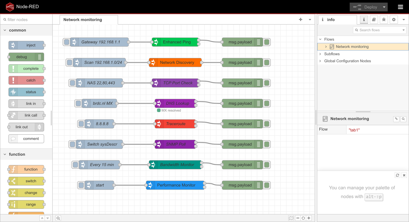Refresh the tip with the reload icon
Image resolution: width=409 pixels, height=222 pixels.
click(397, 175)
